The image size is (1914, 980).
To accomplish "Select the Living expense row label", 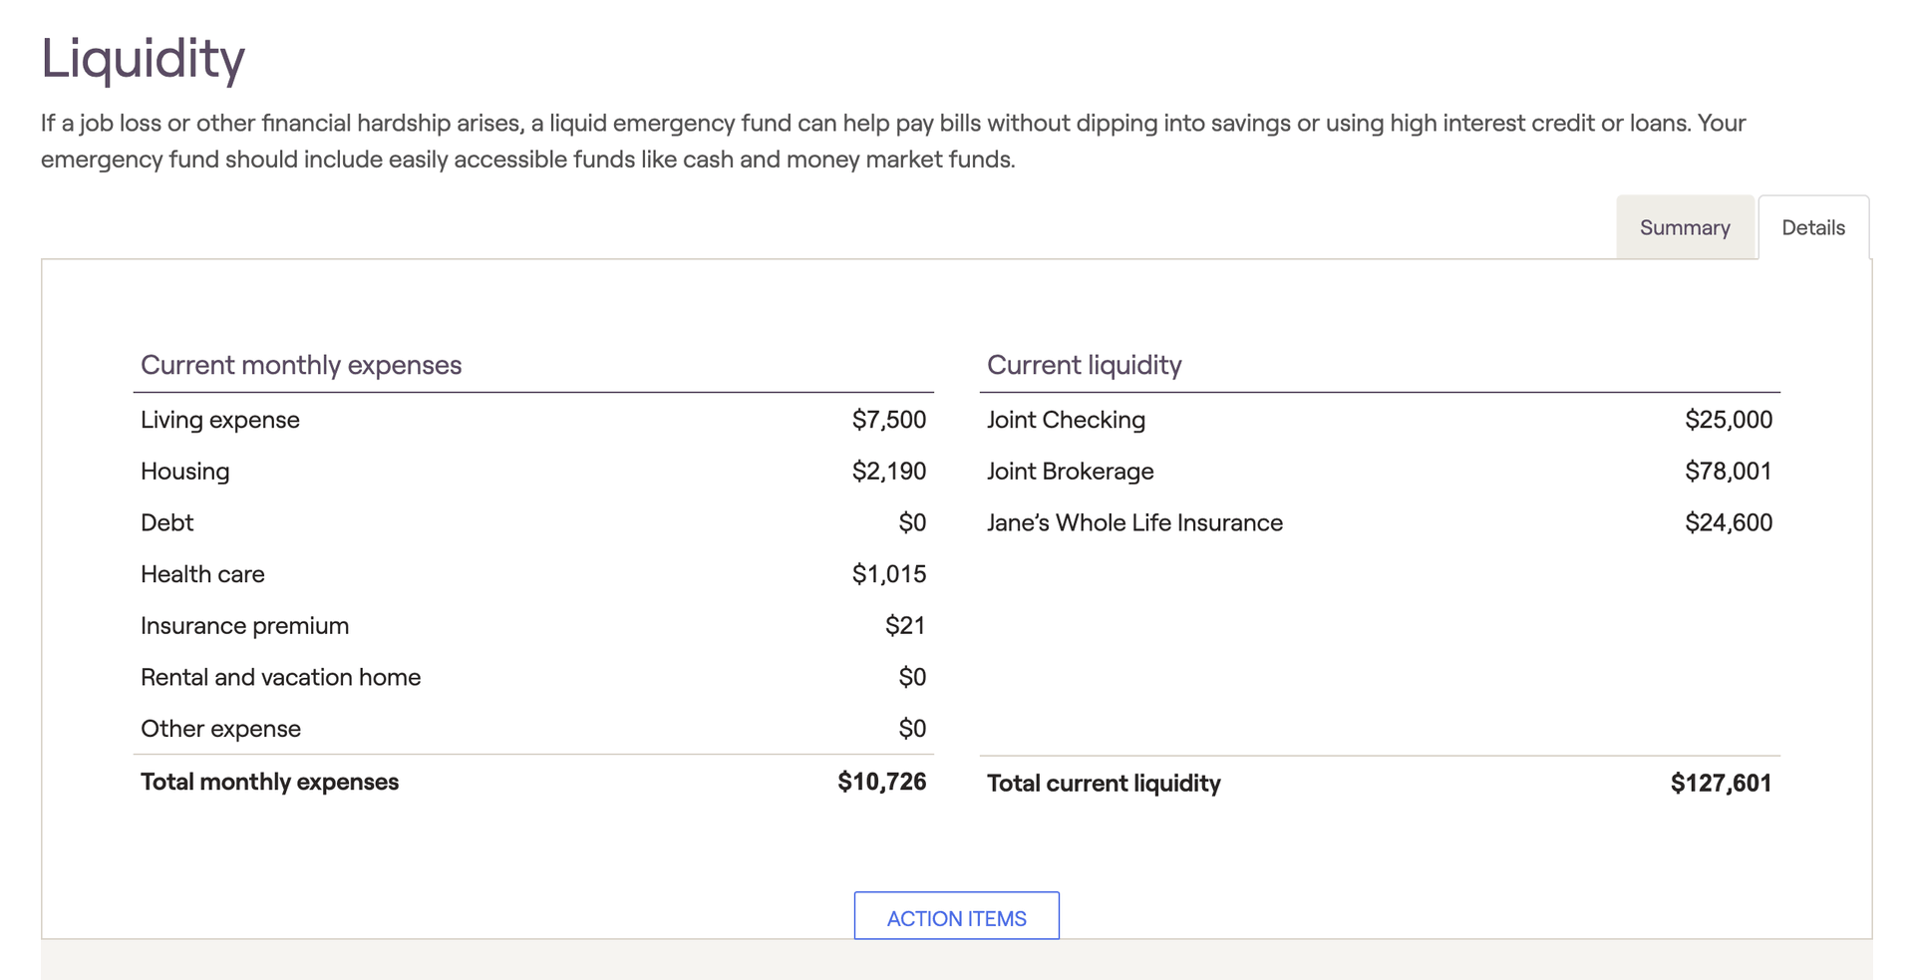I will coord(220,420).
